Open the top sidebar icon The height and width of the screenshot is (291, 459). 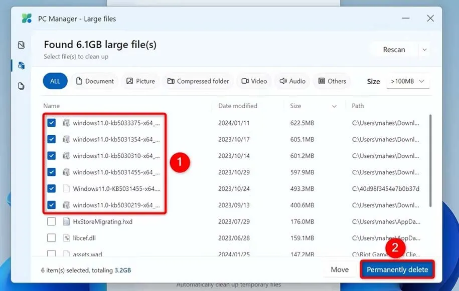[x=21, y=45]
